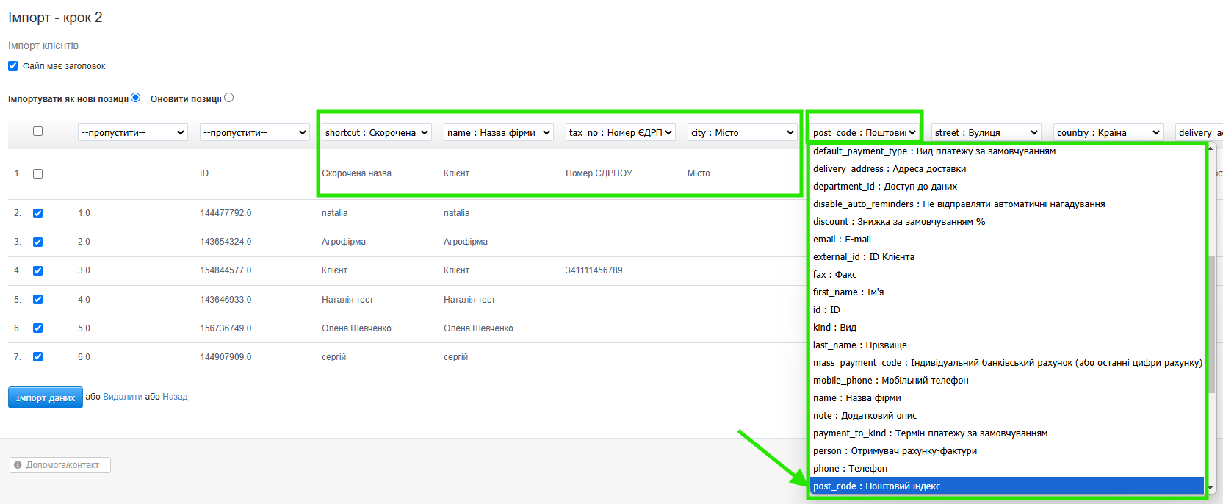Click the 'Імпорт даних' button
The image size is (1223, 504).
tap(46, 397)
